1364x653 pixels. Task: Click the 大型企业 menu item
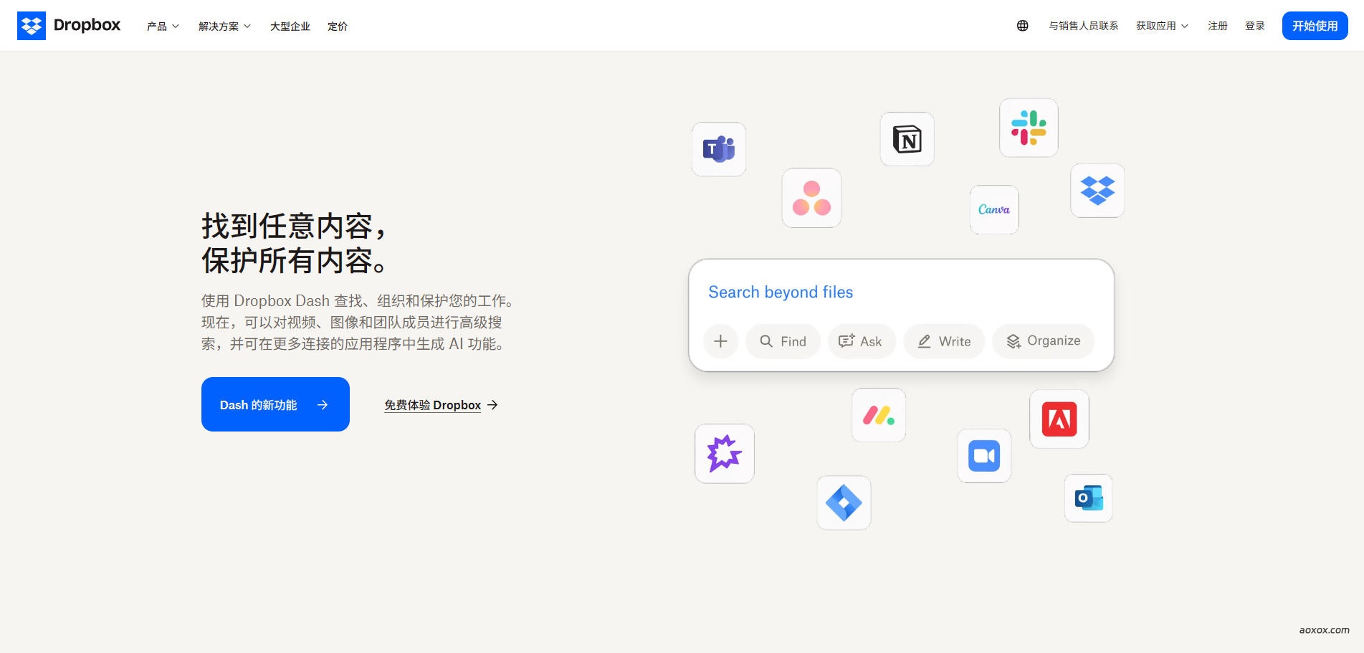(290, 26)
